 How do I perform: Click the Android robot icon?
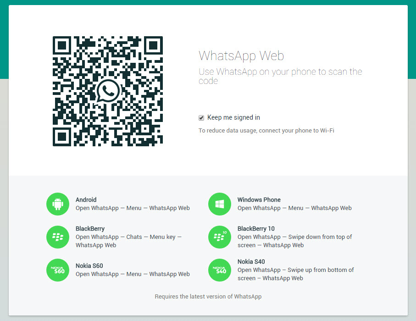coord(58,204)
